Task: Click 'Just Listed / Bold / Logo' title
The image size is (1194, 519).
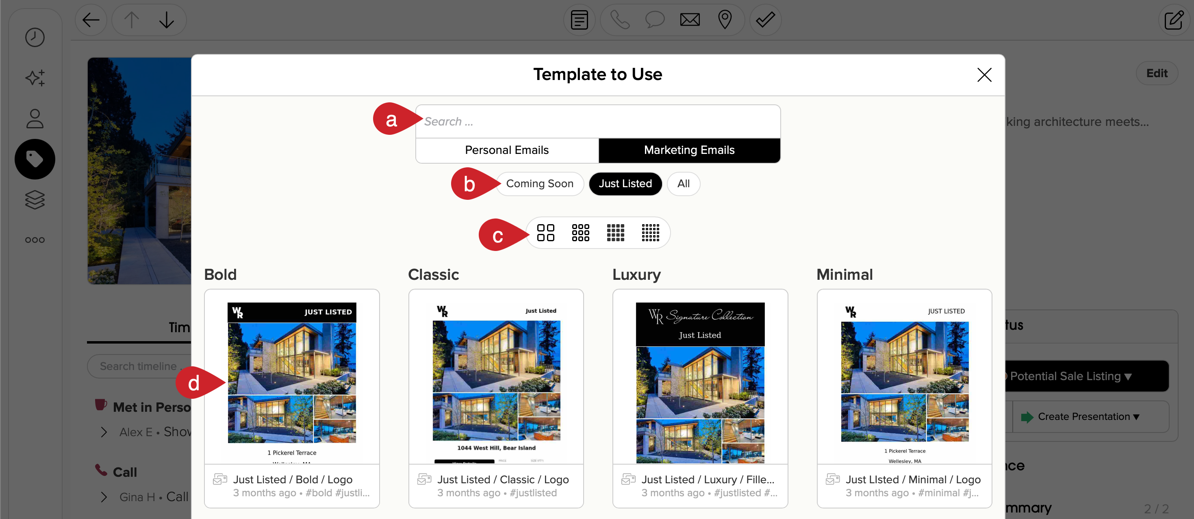Action: tap(293, 480)
